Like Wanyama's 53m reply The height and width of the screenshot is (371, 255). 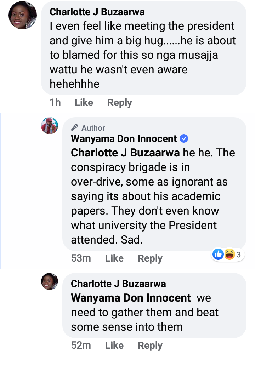point(114,258)
